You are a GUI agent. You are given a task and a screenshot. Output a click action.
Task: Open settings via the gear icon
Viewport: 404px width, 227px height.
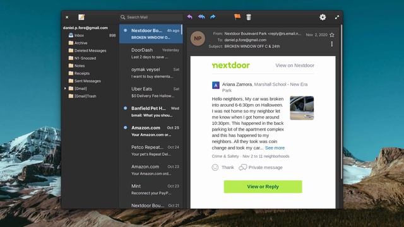[323, 17]
